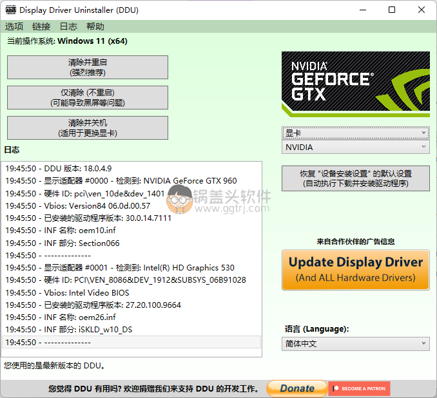Click 清除并关机 button

pos(88,128)
